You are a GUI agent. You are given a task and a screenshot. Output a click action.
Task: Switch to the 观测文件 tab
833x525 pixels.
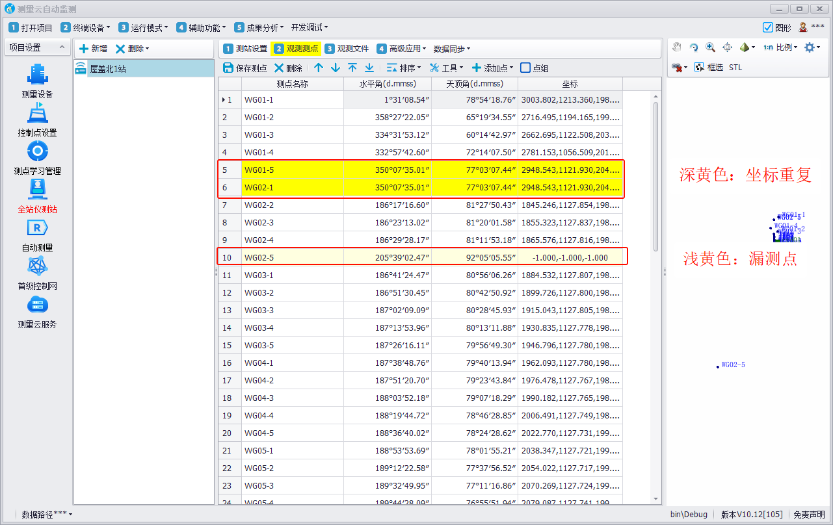point(347,48)
